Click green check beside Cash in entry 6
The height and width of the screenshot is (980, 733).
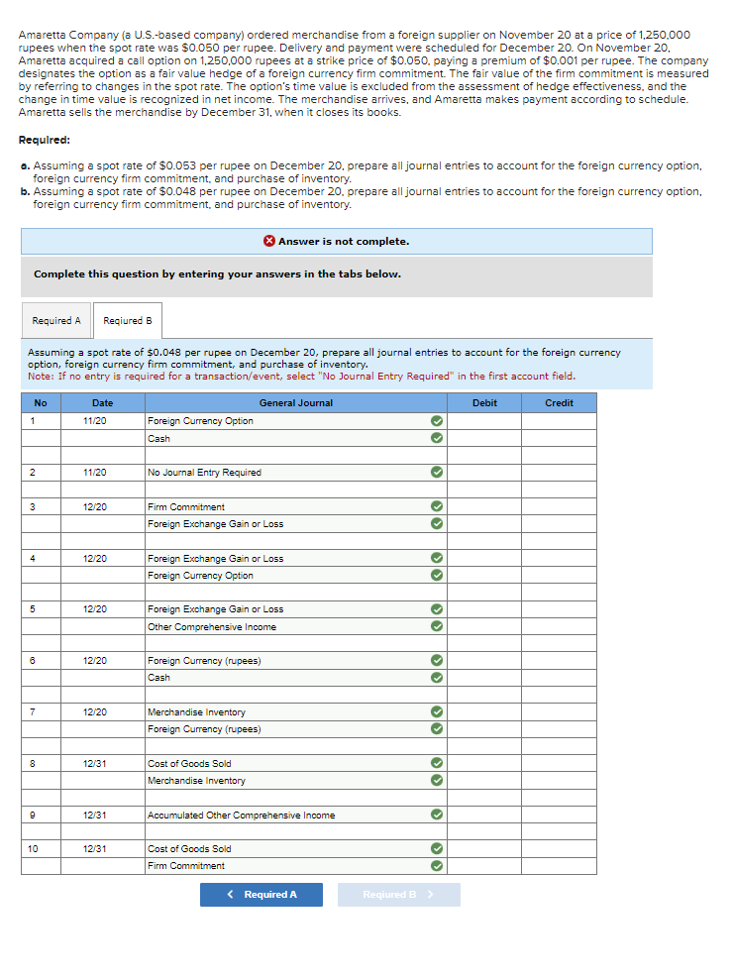click(437, 678)
